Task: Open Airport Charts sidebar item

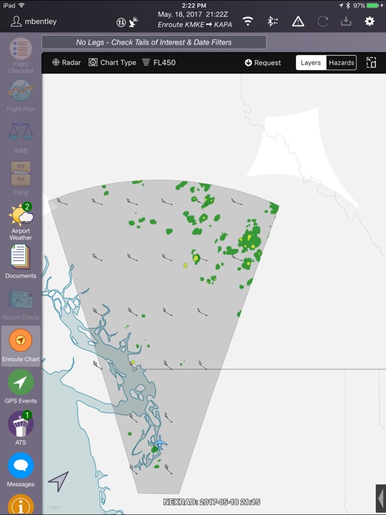Action: [x=21, y=304]
